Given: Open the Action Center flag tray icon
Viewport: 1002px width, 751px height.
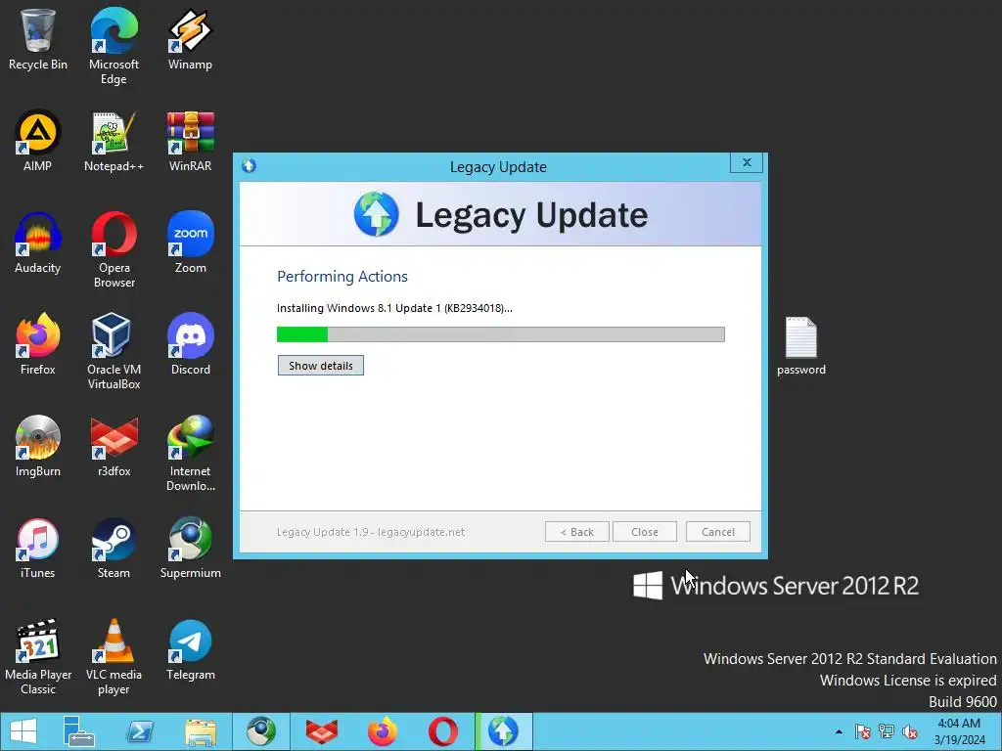Looking at the screenshot, I should click(x=863, y=731).
